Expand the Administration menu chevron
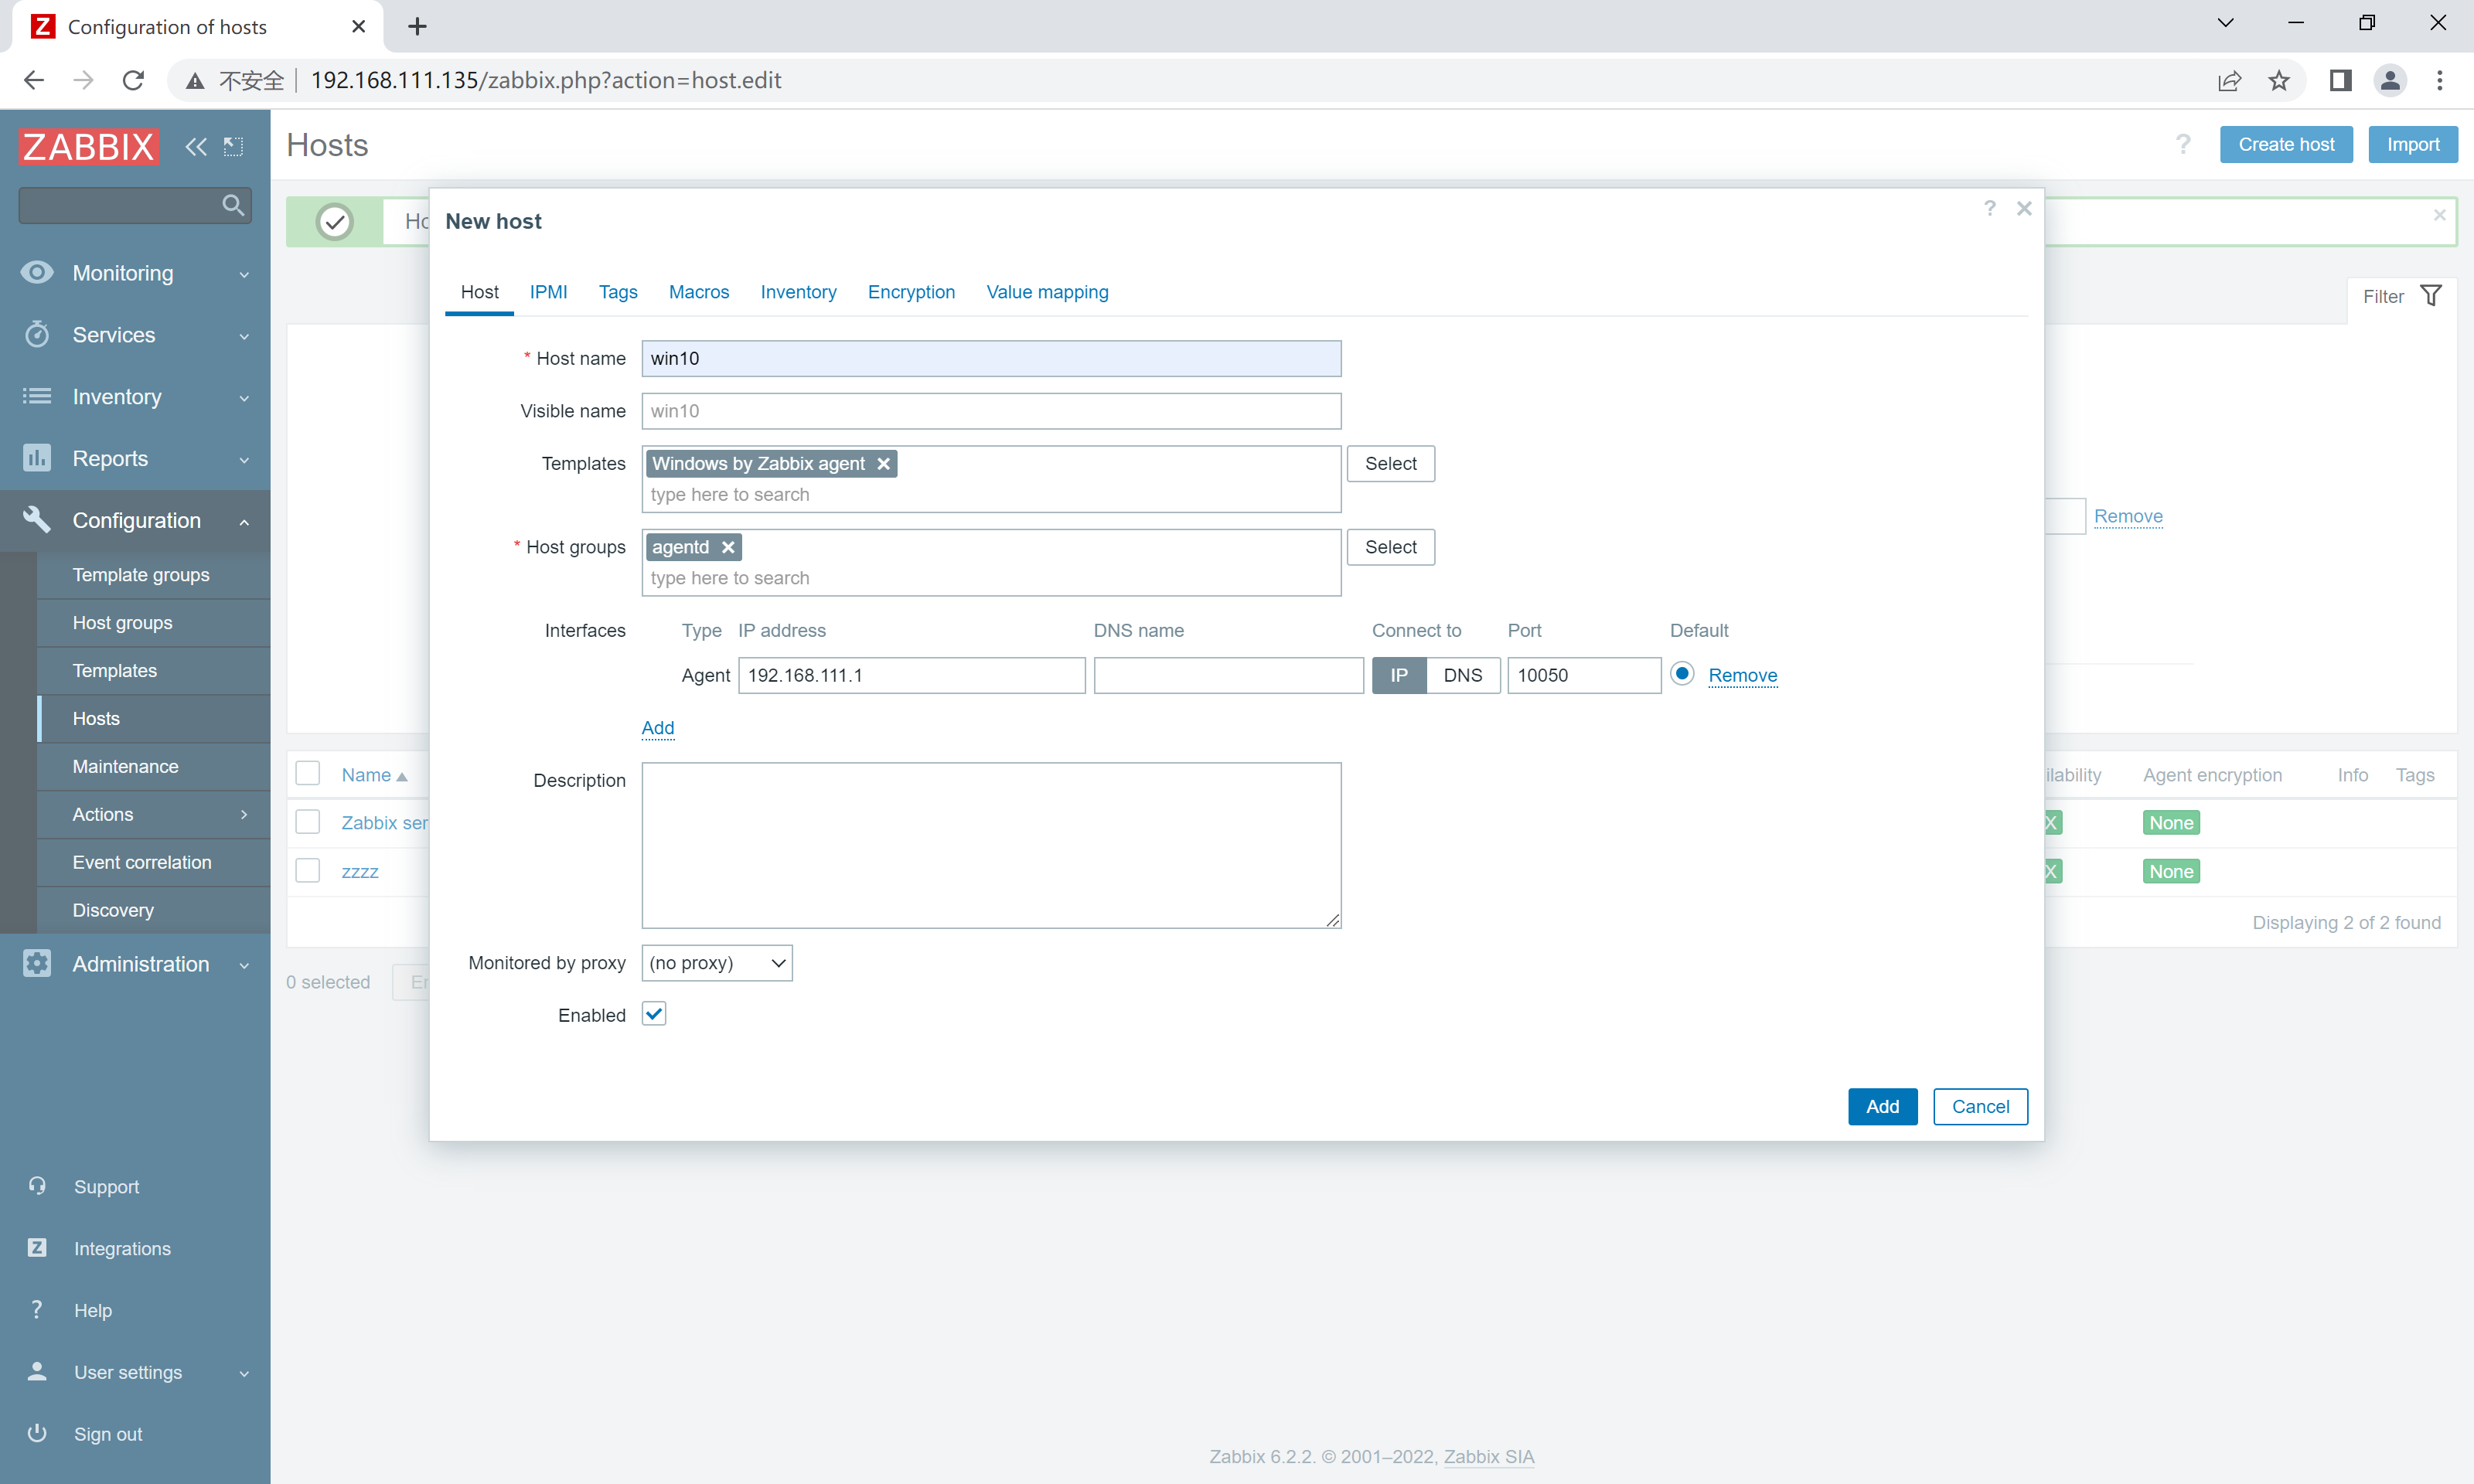This screenshot has height=1484, width=2474. (x=244, y=965)
